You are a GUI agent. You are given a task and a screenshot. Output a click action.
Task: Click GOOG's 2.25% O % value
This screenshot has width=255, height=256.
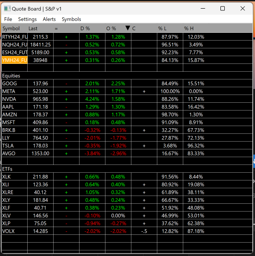pos(118,83)
